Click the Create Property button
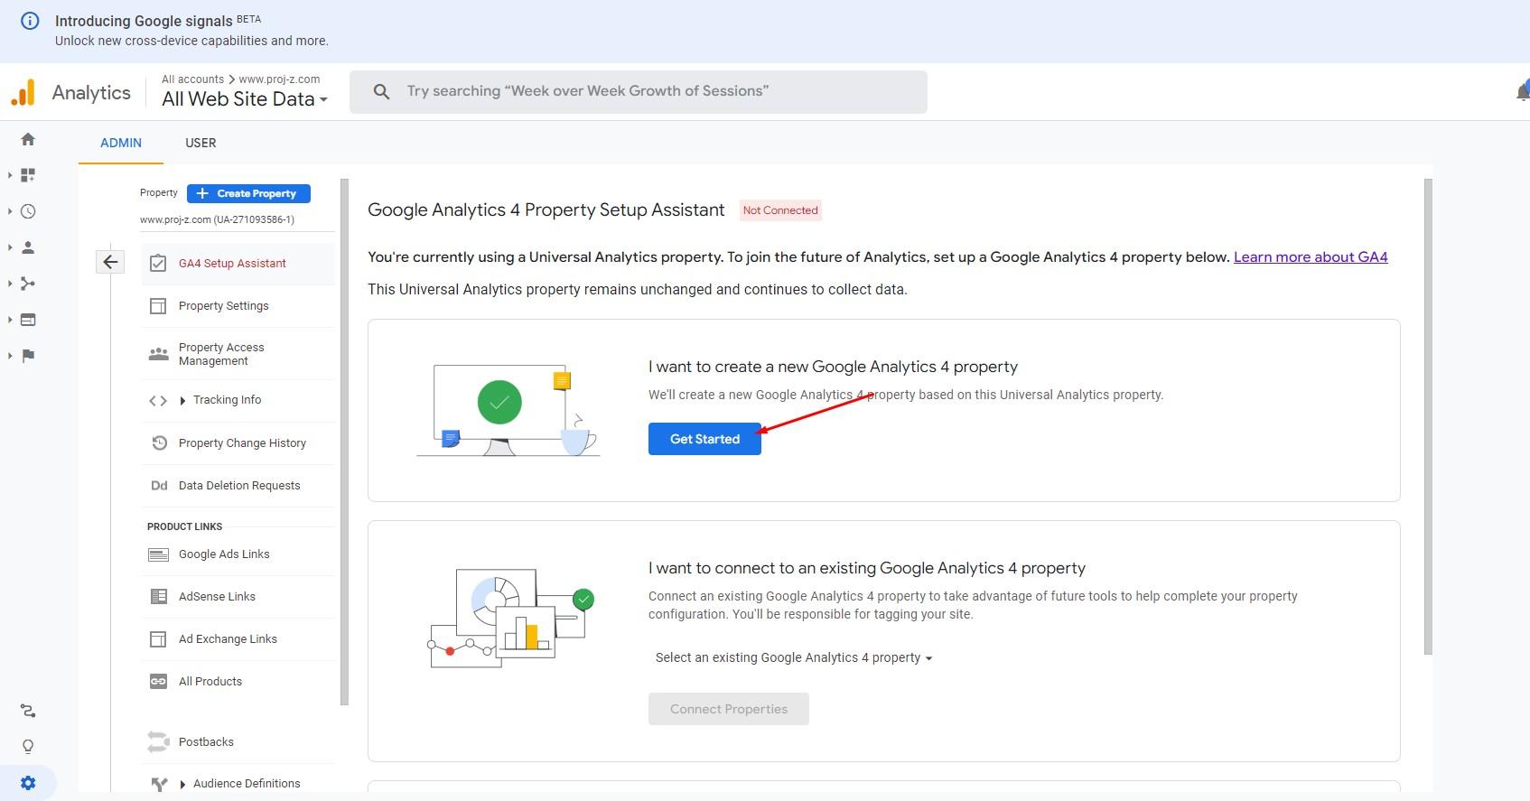 click(x=248, y=193)
